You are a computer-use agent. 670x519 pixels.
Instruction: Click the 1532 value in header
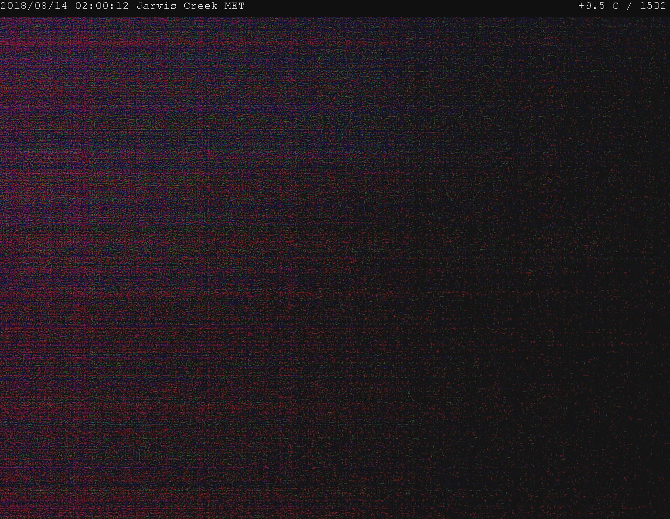point(653,6)
